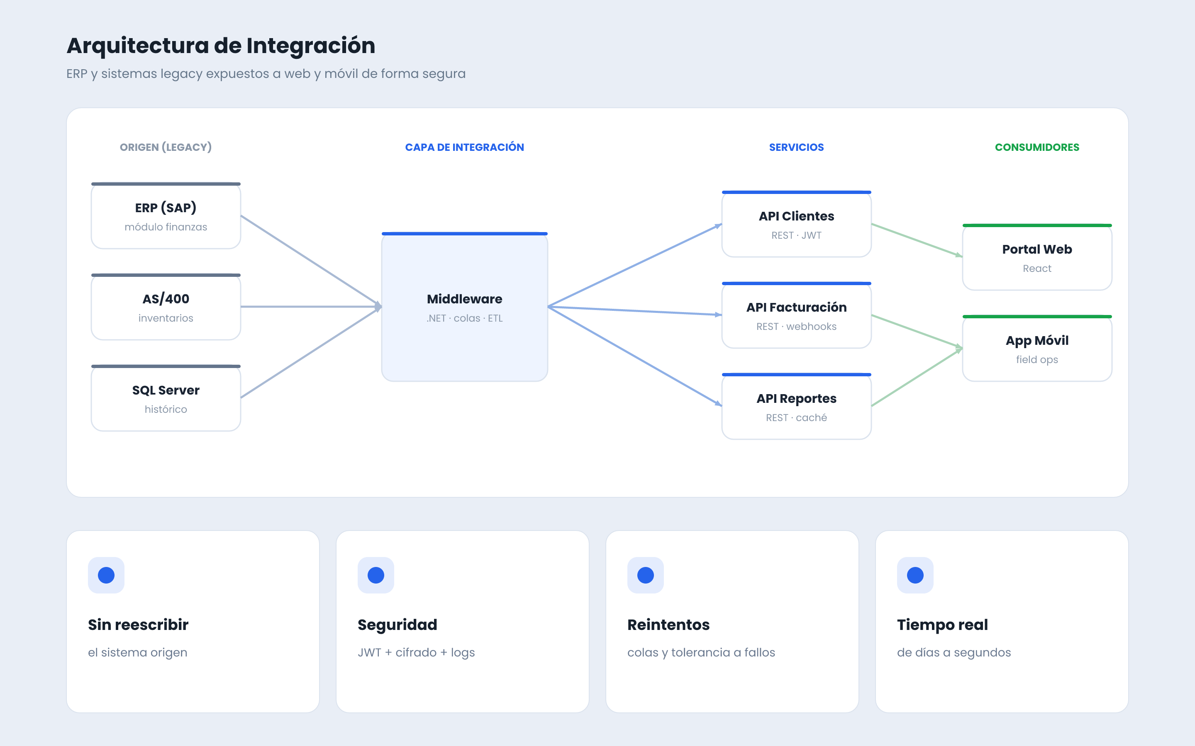Click the 'REST · caché' label
1195x746 pixels.
click(797, 418)
